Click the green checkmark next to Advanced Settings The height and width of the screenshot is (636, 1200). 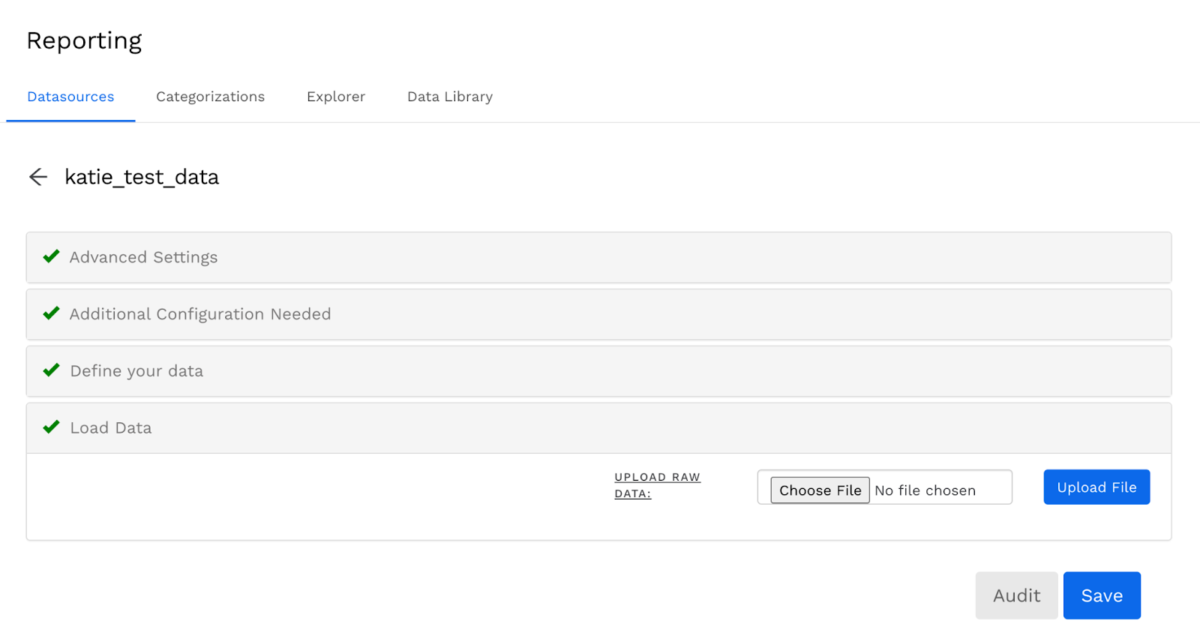(x=51, y=256)
